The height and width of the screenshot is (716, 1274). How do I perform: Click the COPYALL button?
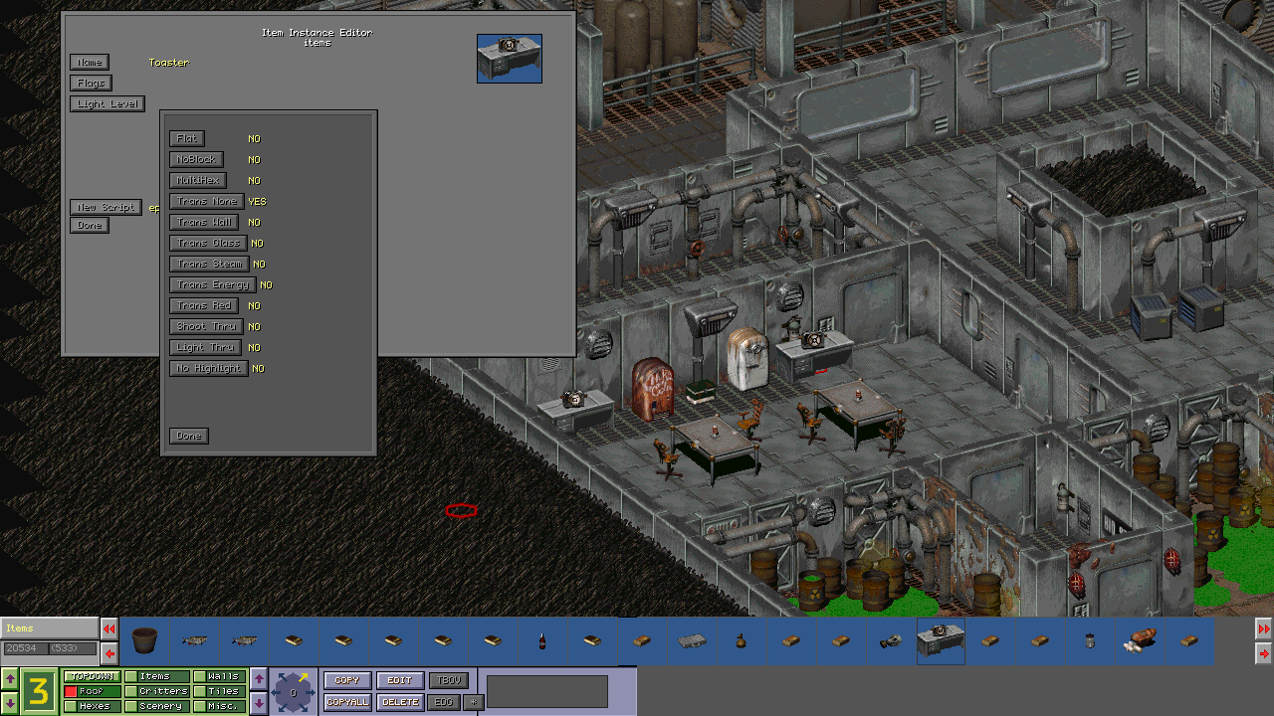(x=347, y=702)
